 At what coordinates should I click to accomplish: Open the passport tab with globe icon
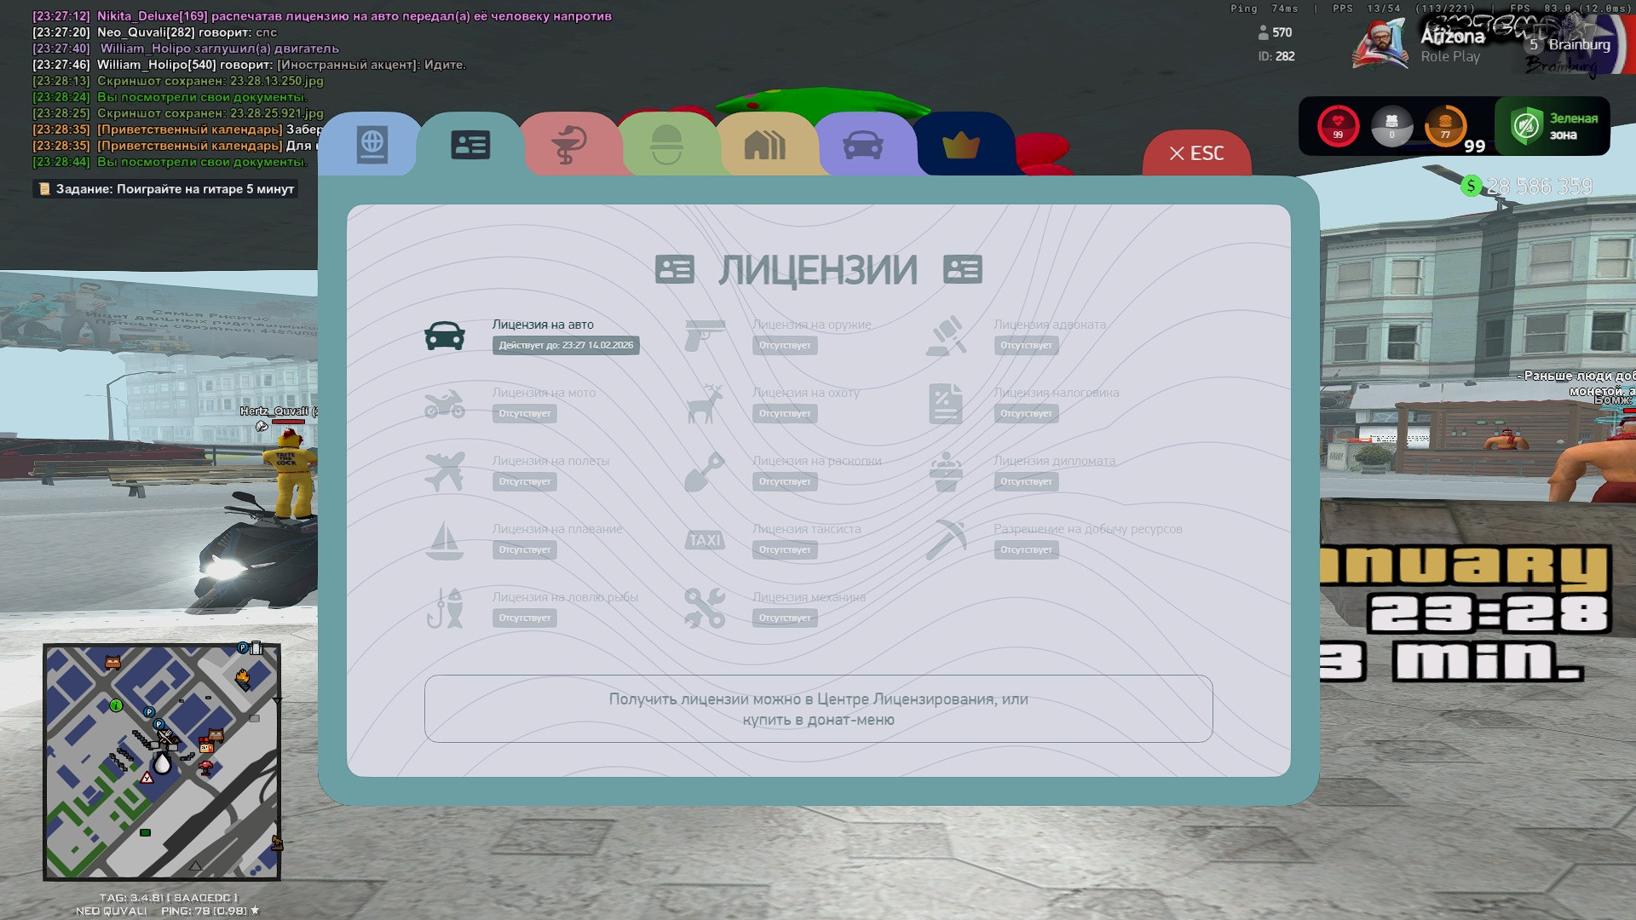point(372,145)
